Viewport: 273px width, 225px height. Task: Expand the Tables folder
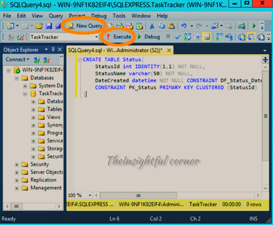pos(33,110)
